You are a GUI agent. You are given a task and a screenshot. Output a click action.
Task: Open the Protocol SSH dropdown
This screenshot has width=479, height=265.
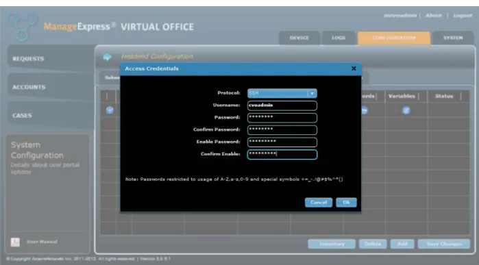pyautogui.click(x=282, y=93)
